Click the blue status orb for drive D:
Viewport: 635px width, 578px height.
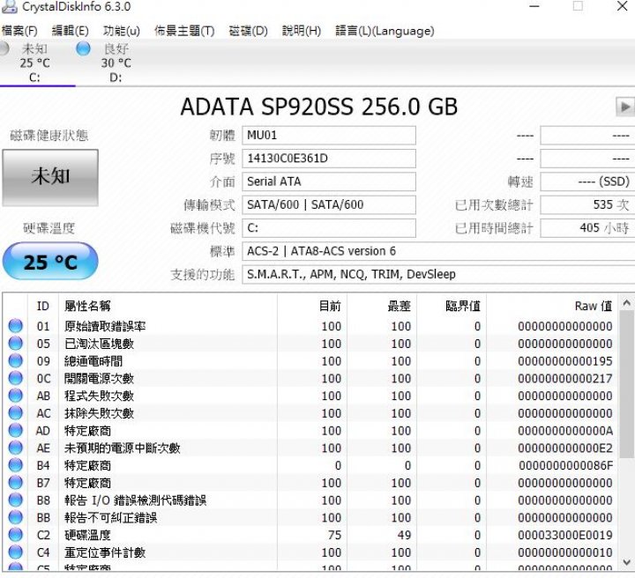(84, 48)
